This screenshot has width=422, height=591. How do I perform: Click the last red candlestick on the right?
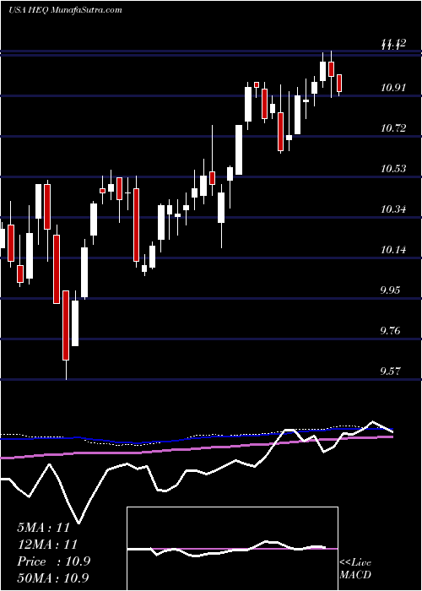(339, 83)
